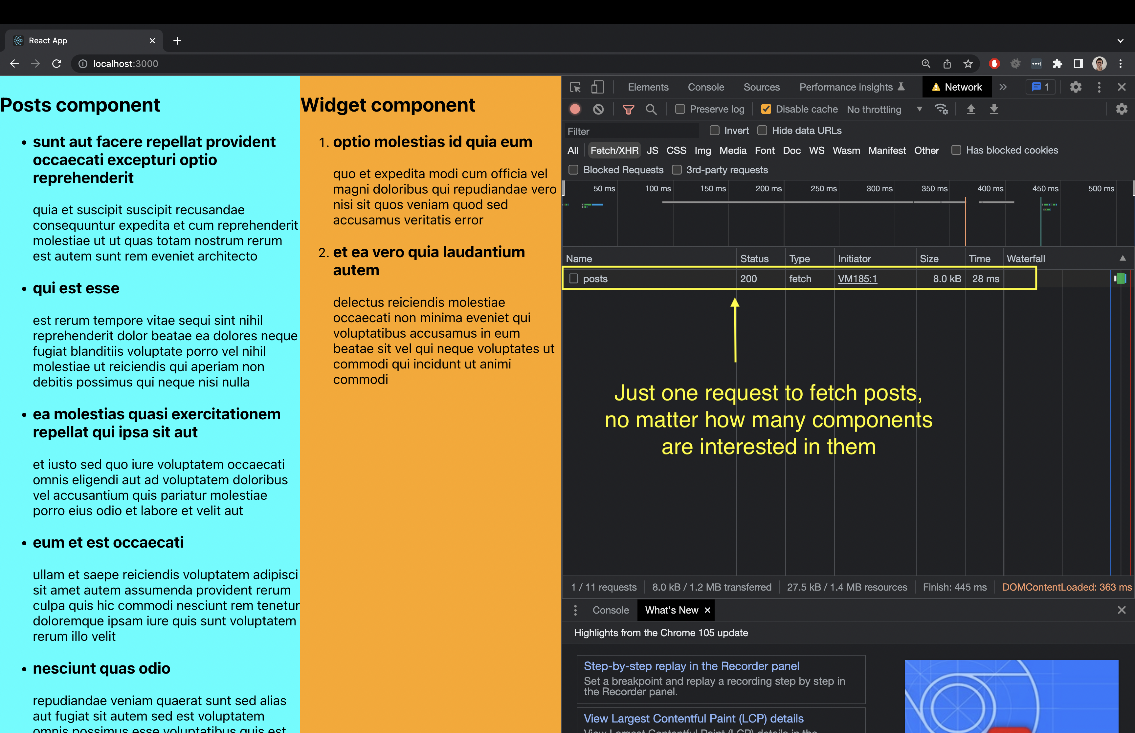1135x733 pixels.
Task: Open network conditions via the wifi icon
Action: point(942,109)
